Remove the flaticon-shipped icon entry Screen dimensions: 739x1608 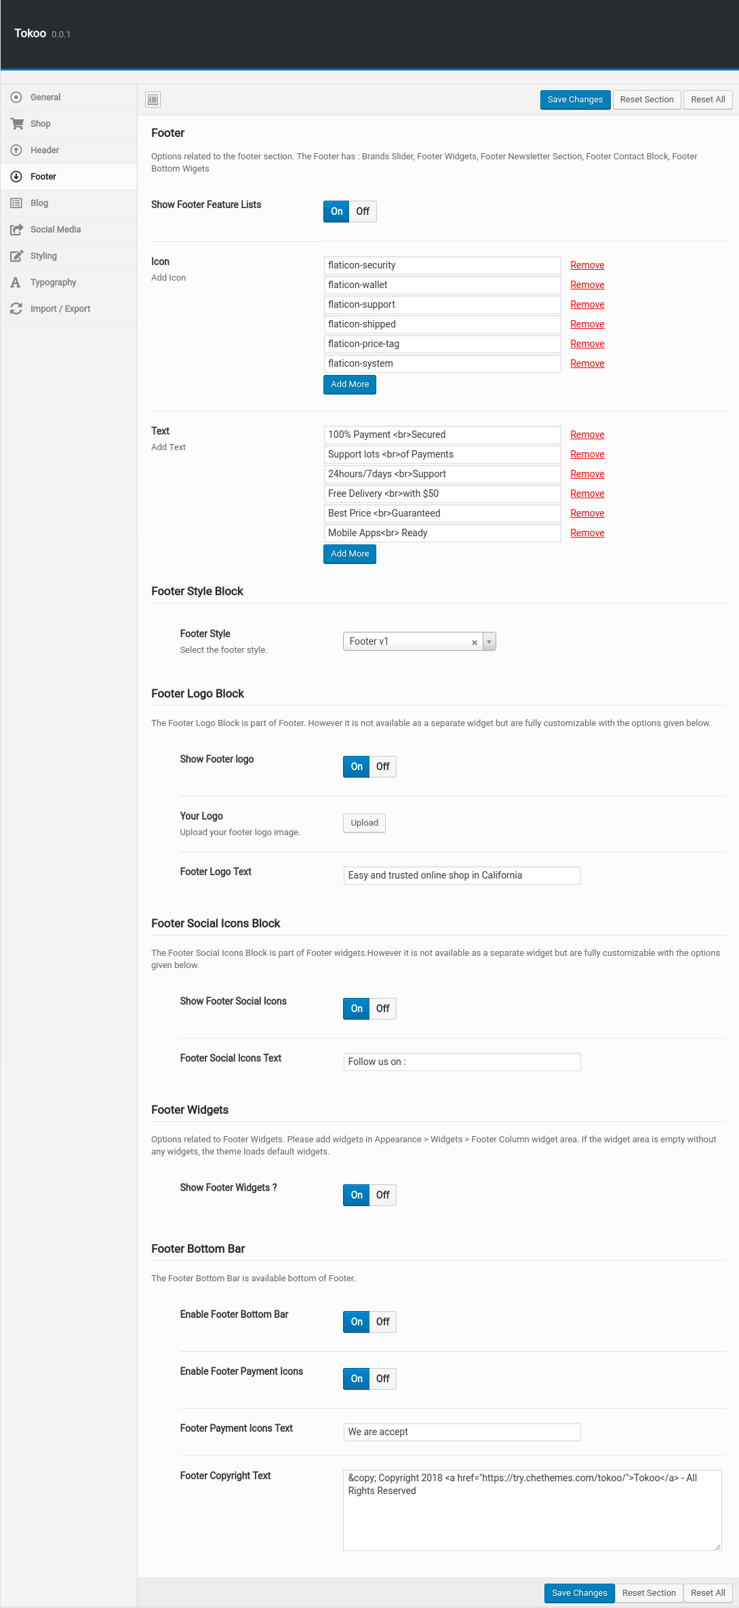[587, 324]
